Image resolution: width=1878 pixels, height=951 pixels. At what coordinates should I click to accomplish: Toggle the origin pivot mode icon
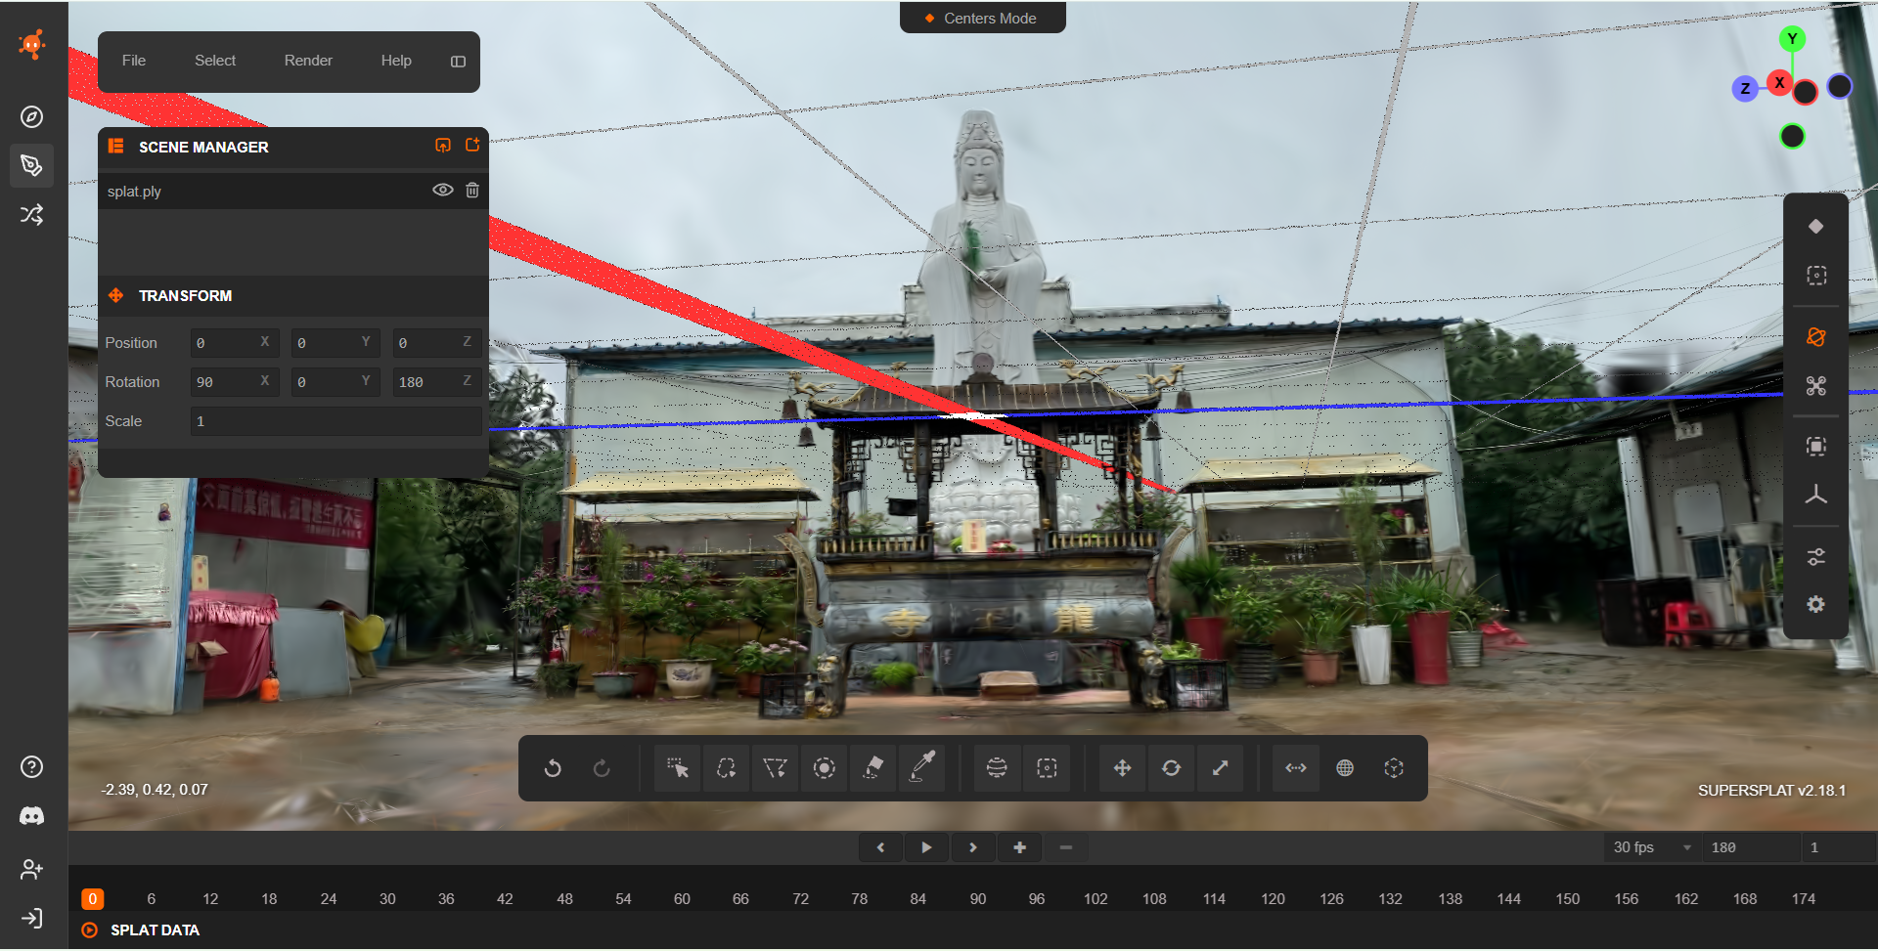[x=1394, y=768]
